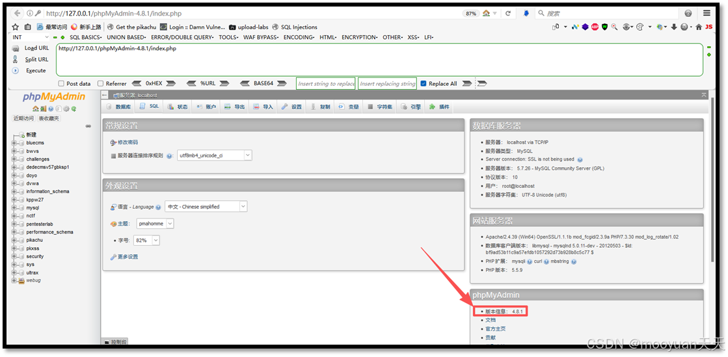Open the 控制台 console bar
The image size is (728, 357).
coord(115,341)
